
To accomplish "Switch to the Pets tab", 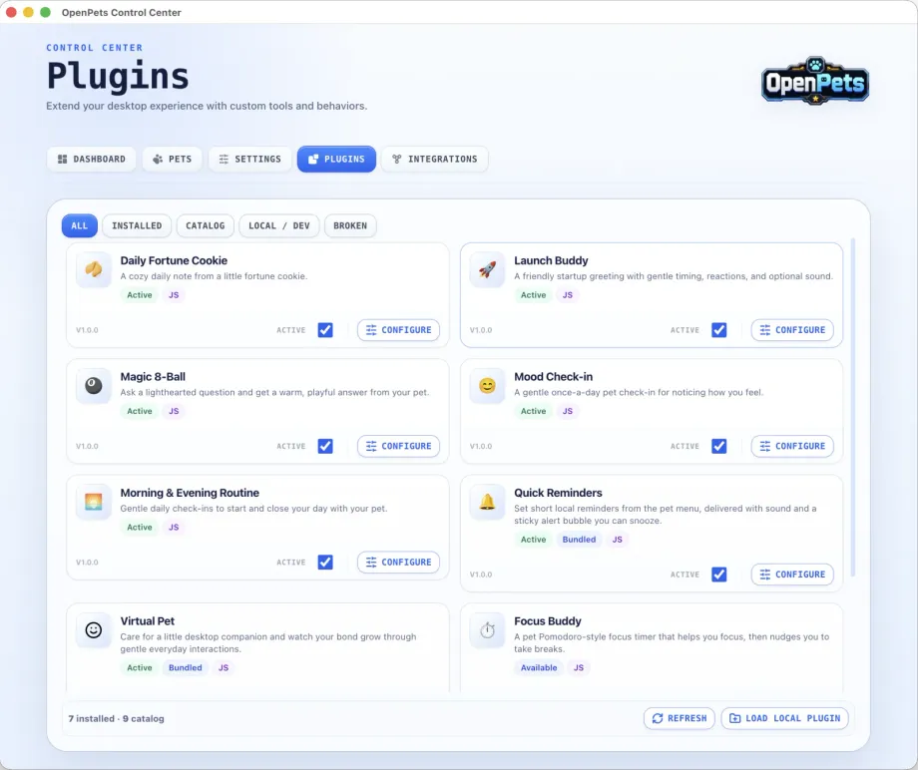I will pyautogui.click(x=172, y=160).
